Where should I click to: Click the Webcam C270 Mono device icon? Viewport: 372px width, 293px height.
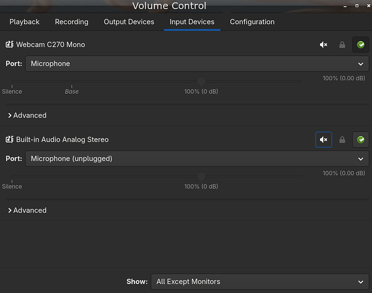(x=9, y=45)
